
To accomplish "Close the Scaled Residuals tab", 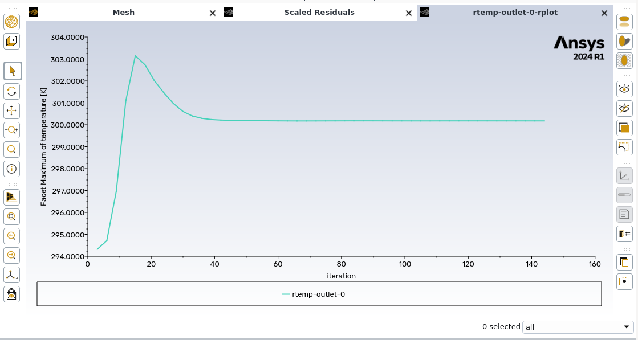I will (408, 13).
